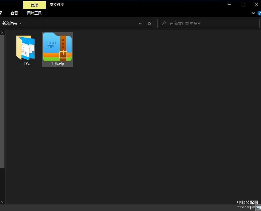Click the search magnifier icon
This screenshot has width=261, height=211.
point(164,24)
